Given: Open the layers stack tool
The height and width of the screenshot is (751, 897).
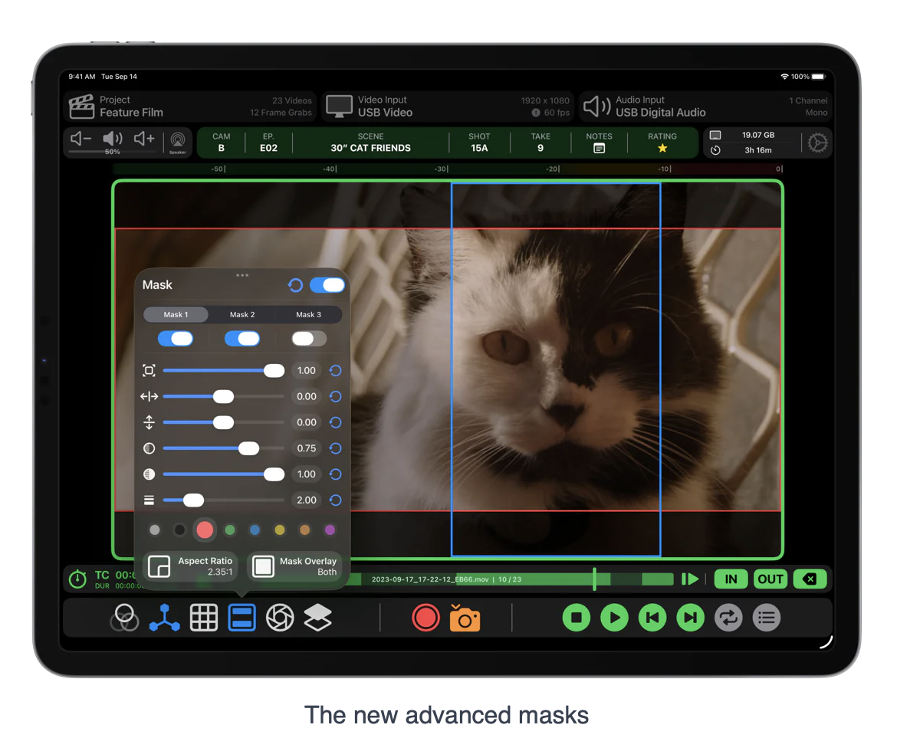Looking at the screenshot, I should tap(317, 618).
